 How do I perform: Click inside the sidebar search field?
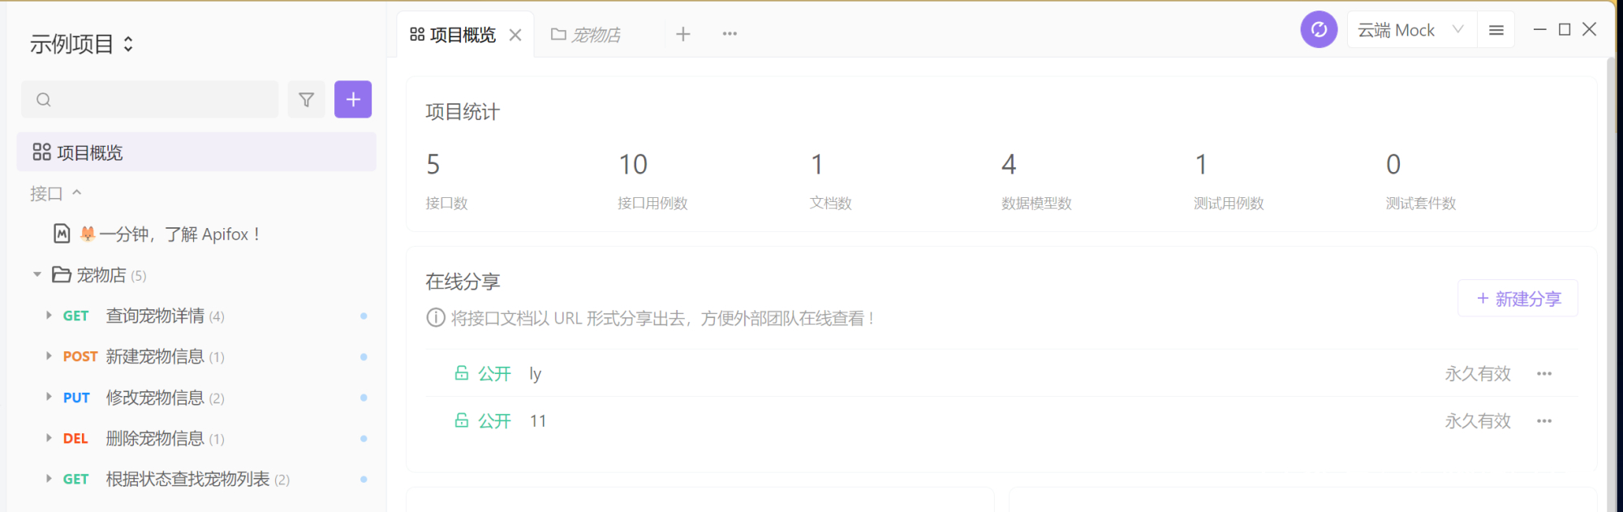[149, 99]
